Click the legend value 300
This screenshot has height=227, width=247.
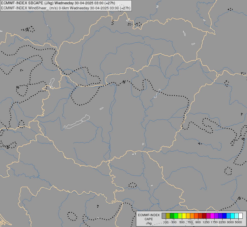coord(174,222)
